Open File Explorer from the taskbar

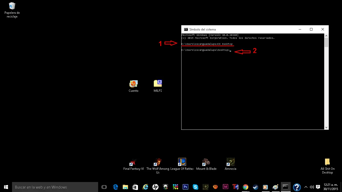point(125,187)
